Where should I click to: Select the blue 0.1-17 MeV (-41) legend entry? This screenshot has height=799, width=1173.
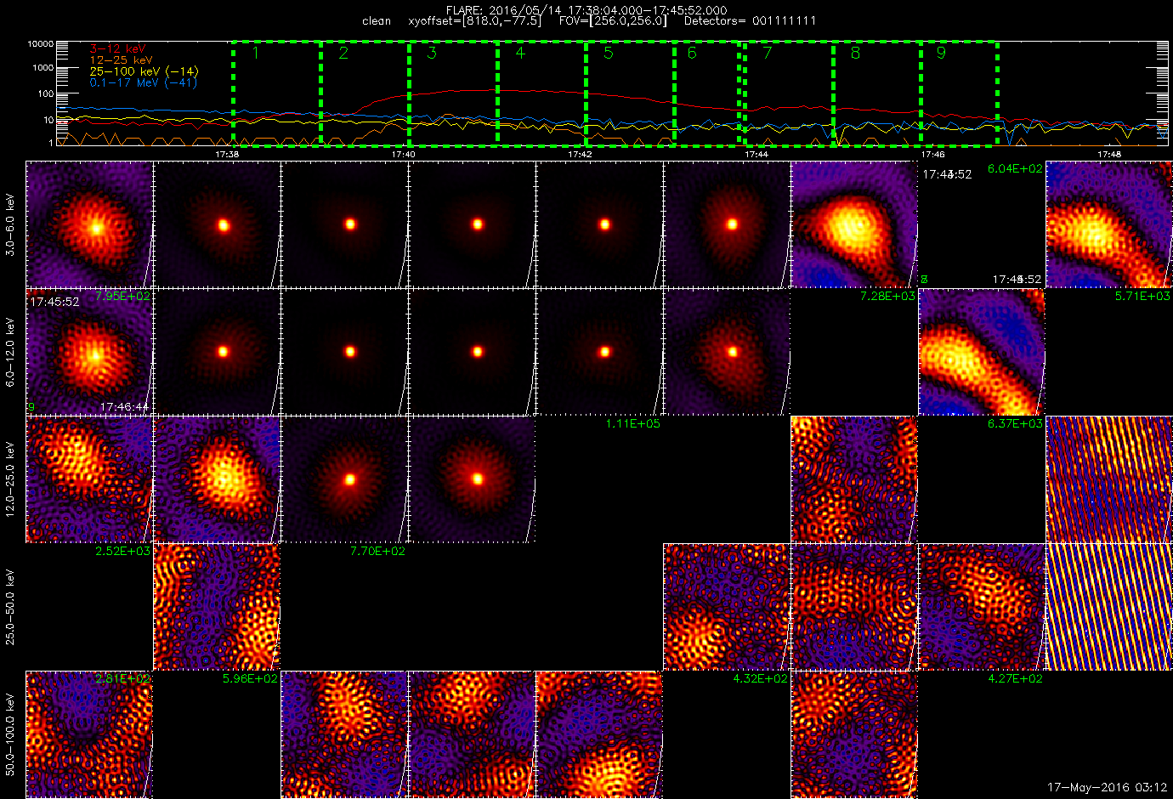(x=143, y=82)
